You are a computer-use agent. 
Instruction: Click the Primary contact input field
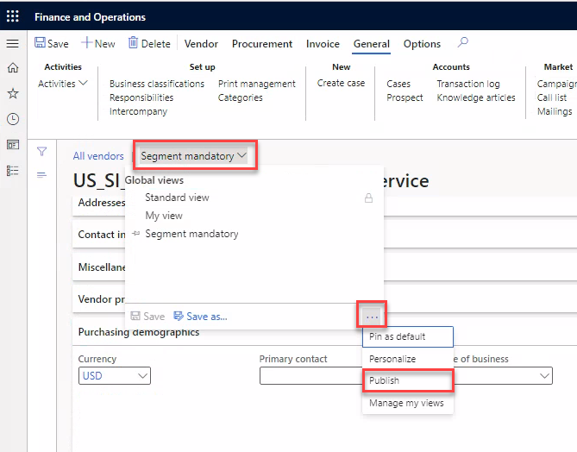point(310,376)
